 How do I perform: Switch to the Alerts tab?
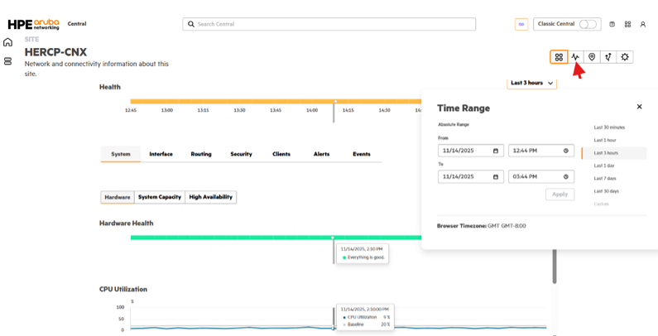(x=321, y=154)
